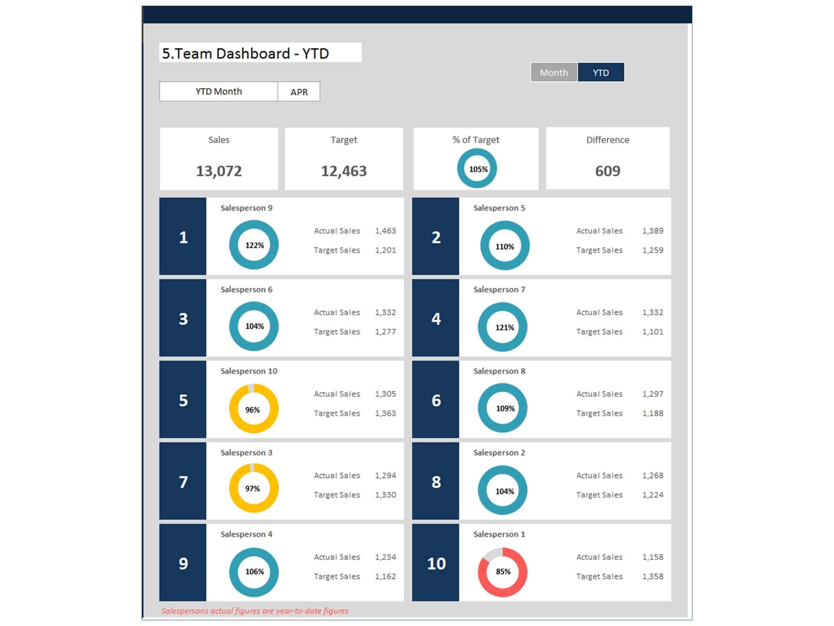Click the Difference card heading
The height and width of the screenshot is (626, 834).
click(608, 140)
